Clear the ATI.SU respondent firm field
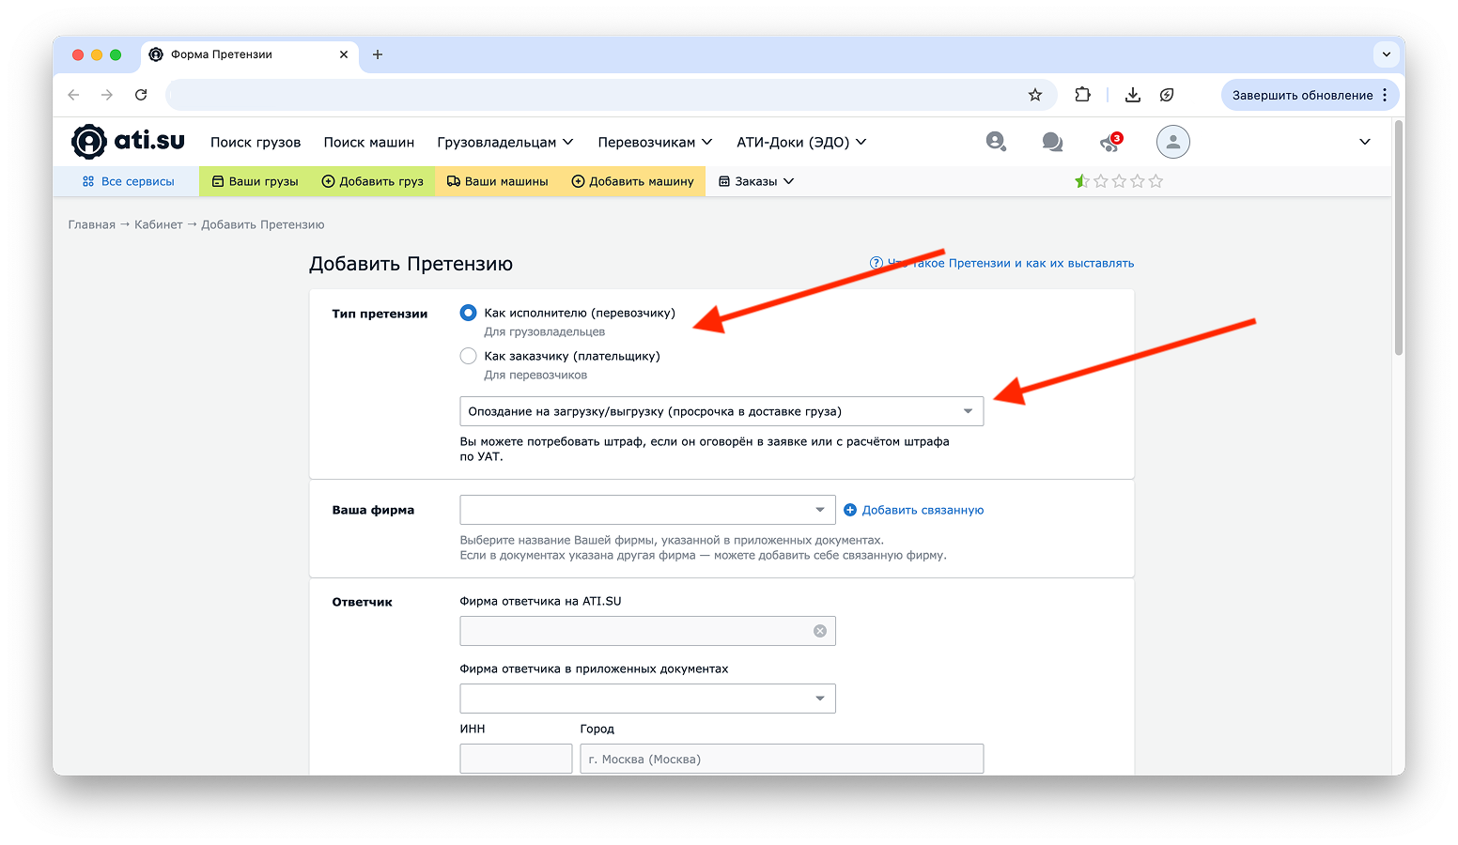The width and height of the screenshot is (1458, 845). coord(820,631)
